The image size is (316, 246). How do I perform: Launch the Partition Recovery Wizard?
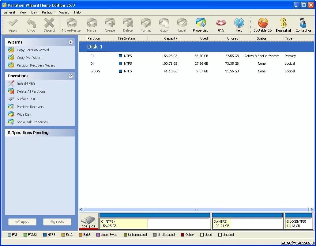pos(36,65)
